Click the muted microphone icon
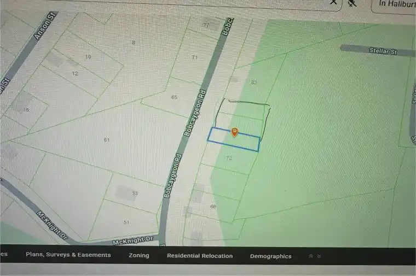416x276 pixels. (352, 3)
